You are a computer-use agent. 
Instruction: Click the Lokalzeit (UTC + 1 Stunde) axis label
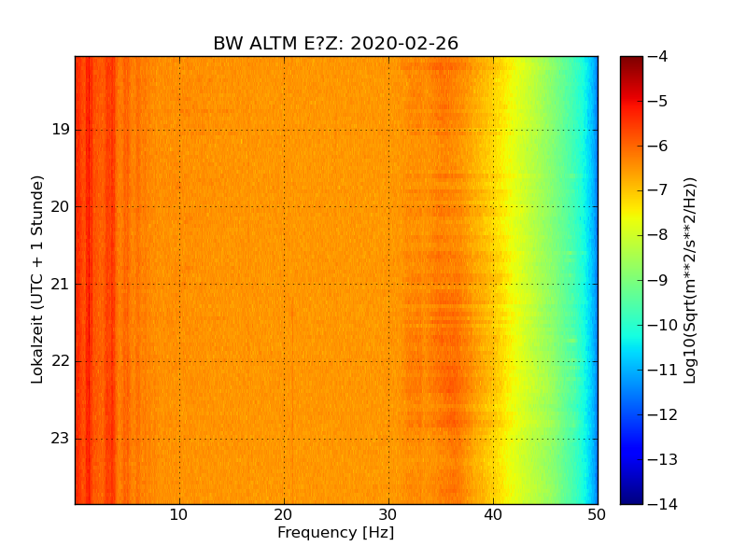pos(37,280)
